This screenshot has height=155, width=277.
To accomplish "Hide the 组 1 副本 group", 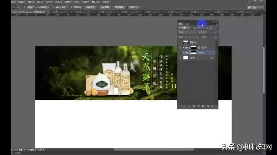I will 180,47.
